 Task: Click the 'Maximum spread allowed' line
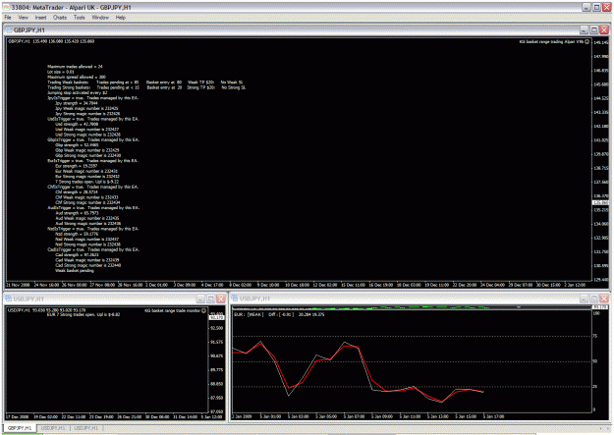[77, 78]
